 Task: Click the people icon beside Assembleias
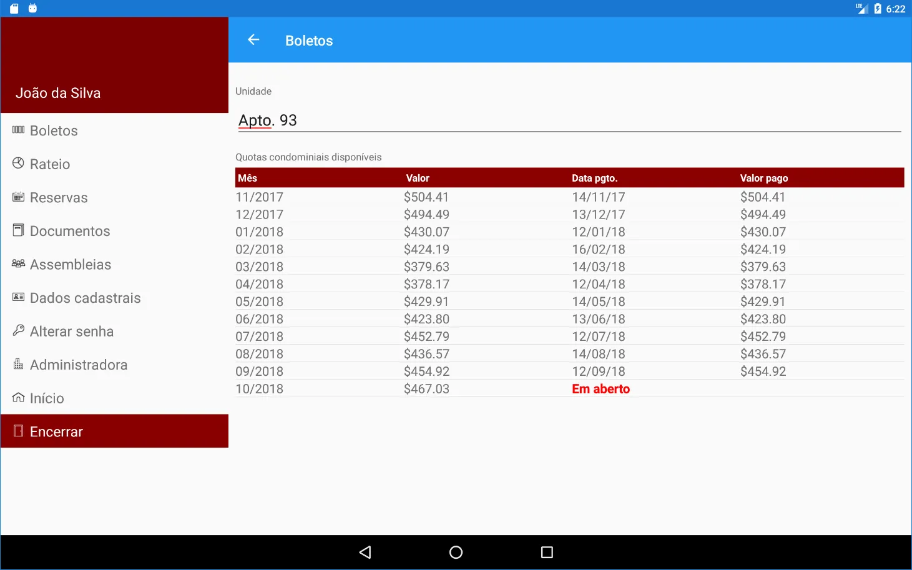[x=18, y=263]
